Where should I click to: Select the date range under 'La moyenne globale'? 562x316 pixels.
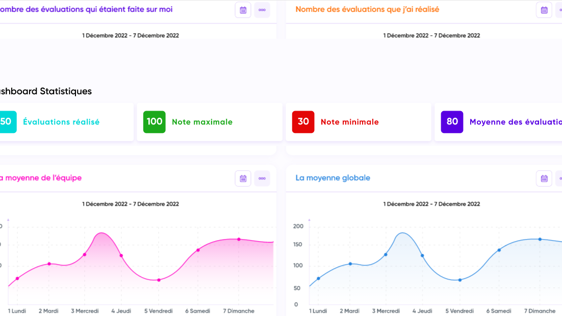pos(431,204)
